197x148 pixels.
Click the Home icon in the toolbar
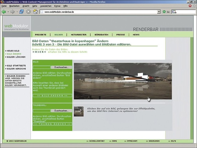(x=35, y=12)
